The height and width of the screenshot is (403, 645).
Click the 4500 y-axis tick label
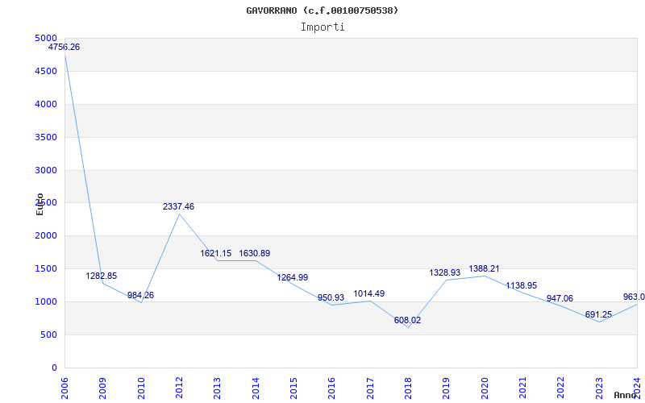pyautogui.click(x=46, y=72)
